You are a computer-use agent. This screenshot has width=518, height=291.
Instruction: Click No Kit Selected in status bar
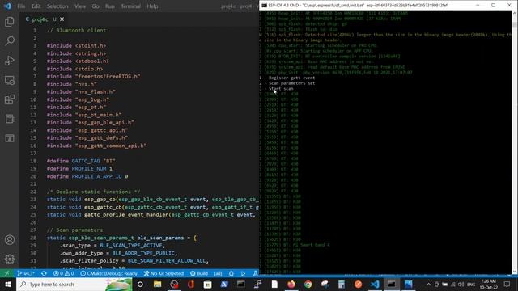(163, 273)
